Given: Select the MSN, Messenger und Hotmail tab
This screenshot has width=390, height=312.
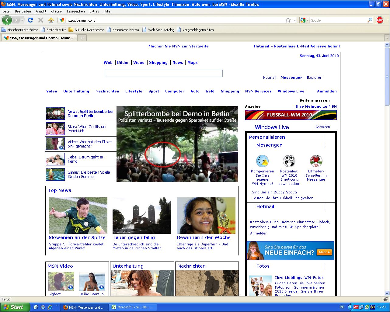Looking at the screenshot, I should pyautogui.click(x=39, y=38).
